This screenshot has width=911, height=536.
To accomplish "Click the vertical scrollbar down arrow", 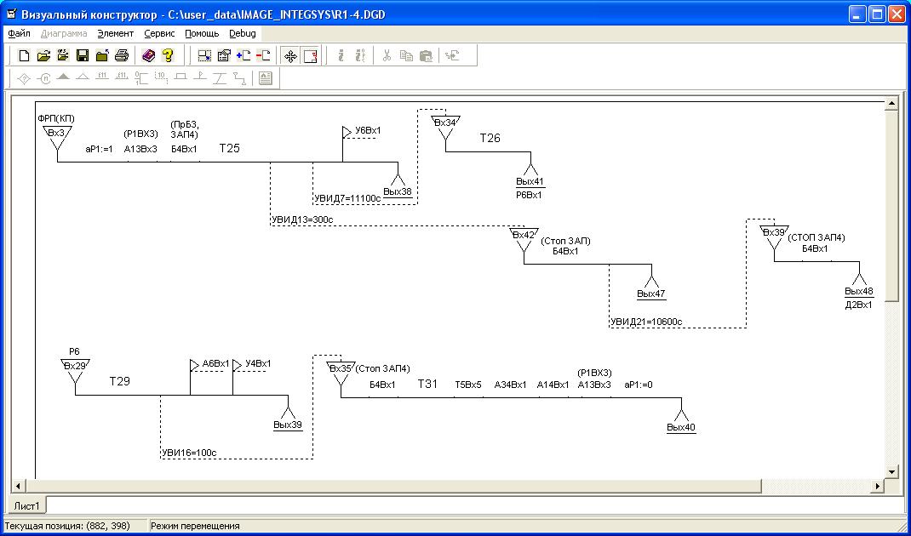I will (x=892, y=471).
